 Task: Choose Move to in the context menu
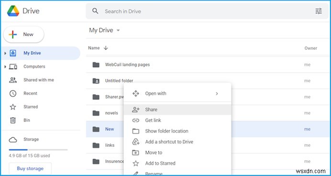point(177,153)
